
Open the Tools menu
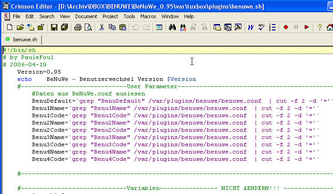tap(129, 16)
